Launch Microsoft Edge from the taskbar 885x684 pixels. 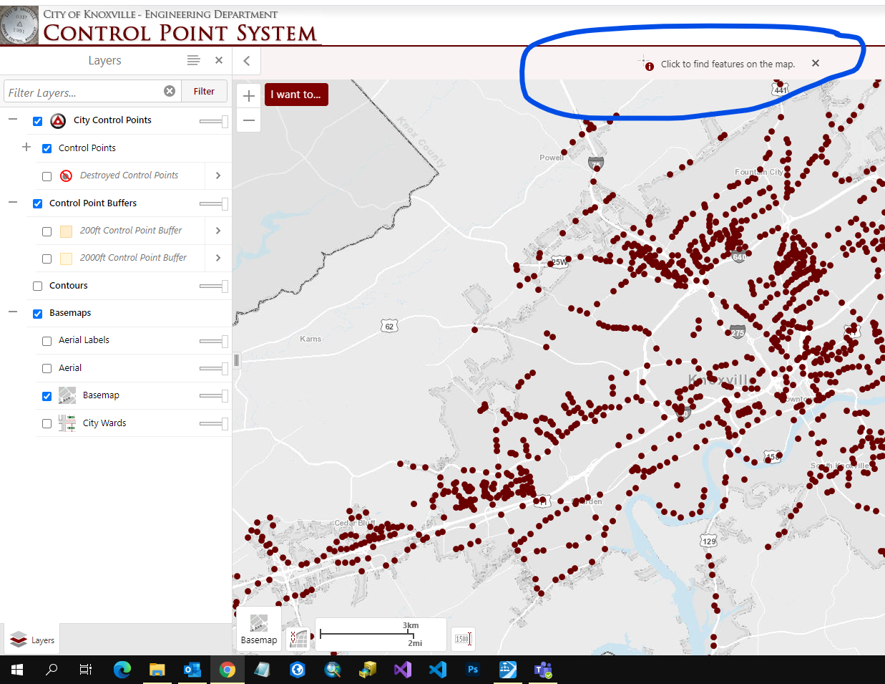click(122, 670)
